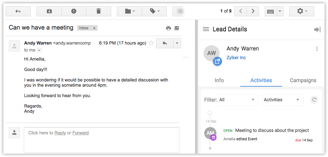Print the email conversation
This screenshot has width=328, height=157.
[168, 28]
